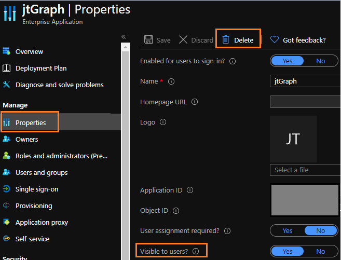The width and height of the screenshot is (341, 260).
Task: Click the Got feedback? link
Action: (x=304, y=40)
